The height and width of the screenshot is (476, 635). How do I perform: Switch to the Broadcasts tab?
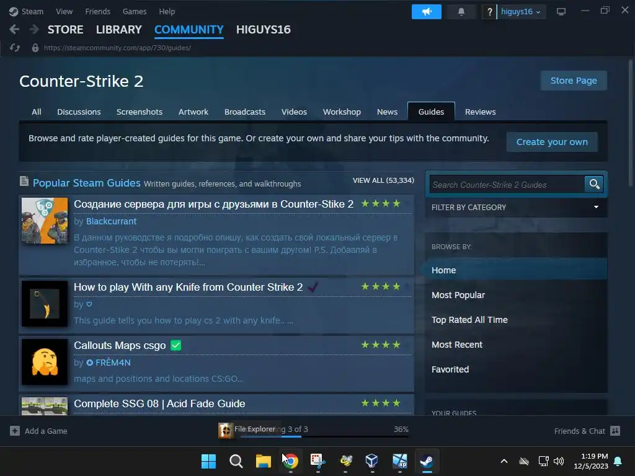click(x=244, y=112)
